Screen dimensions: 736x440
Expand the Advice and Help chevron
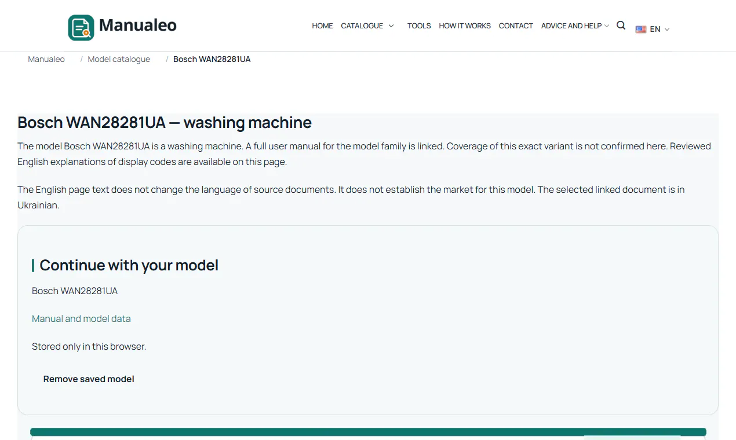606,26
